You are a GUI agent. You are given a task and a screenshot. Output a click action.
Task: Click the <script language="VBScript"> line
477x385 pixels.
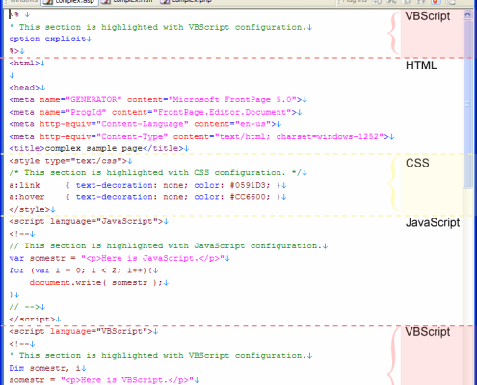tap(81, 331)
